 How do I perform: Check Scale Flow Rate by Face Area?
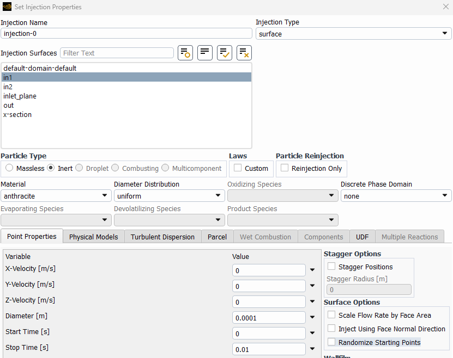click(331, 315)
